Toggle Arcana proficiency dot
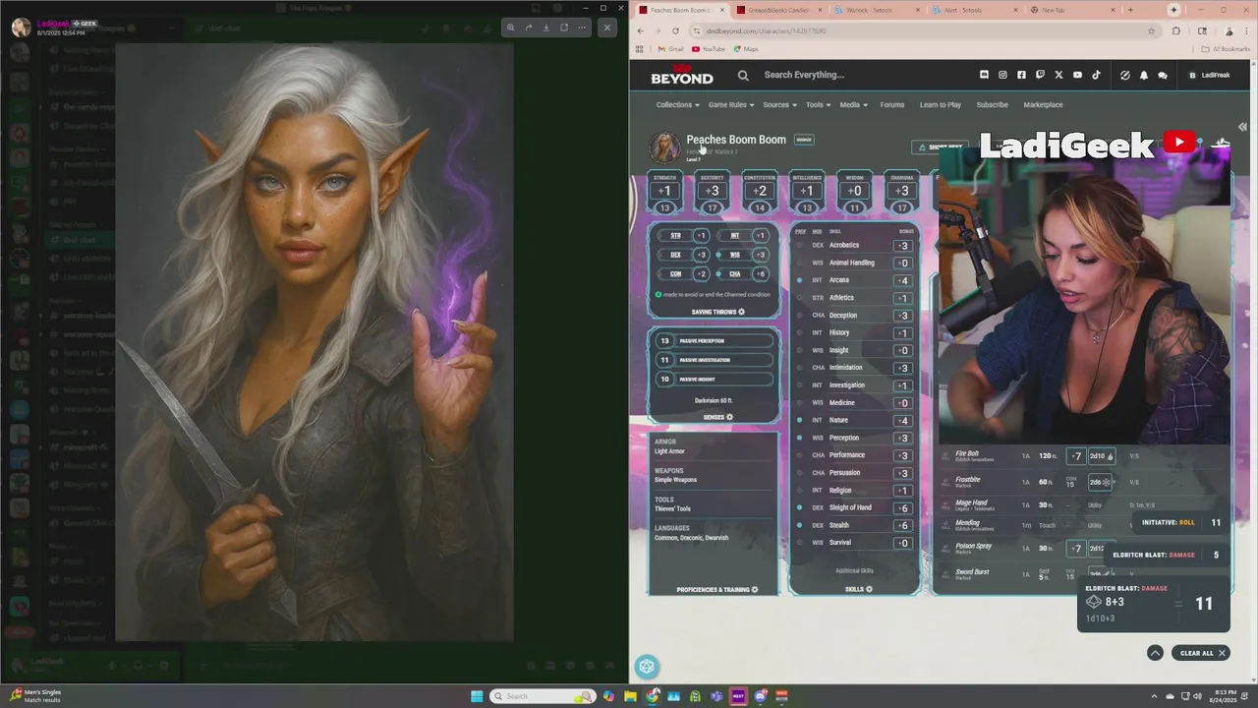Screen dimensions: 1258x708 point(799,280)
